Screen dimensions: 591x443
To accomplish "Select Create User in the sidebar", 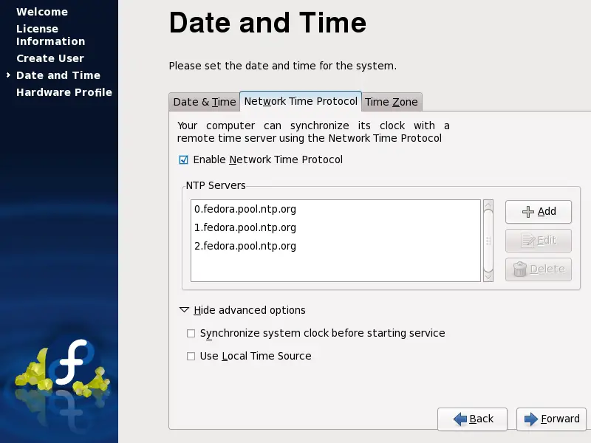I will (x=50, y=58).
